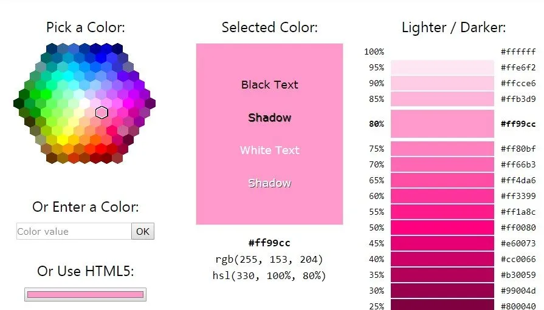Viewport: 544px width, 310px height.
Task: Pick the 60% swatch #ff3399
Action: [x=442, y=196]
